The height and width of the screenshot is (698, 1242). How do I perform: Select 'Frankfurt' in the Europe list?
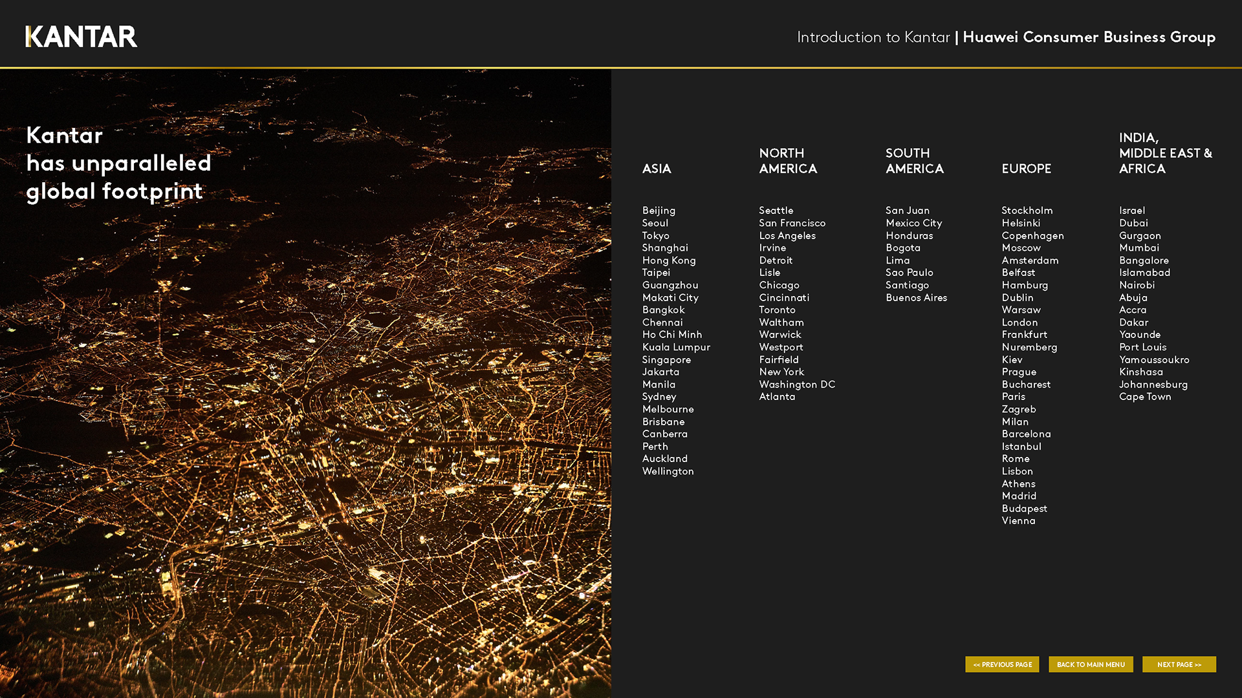coord(1025,335)
